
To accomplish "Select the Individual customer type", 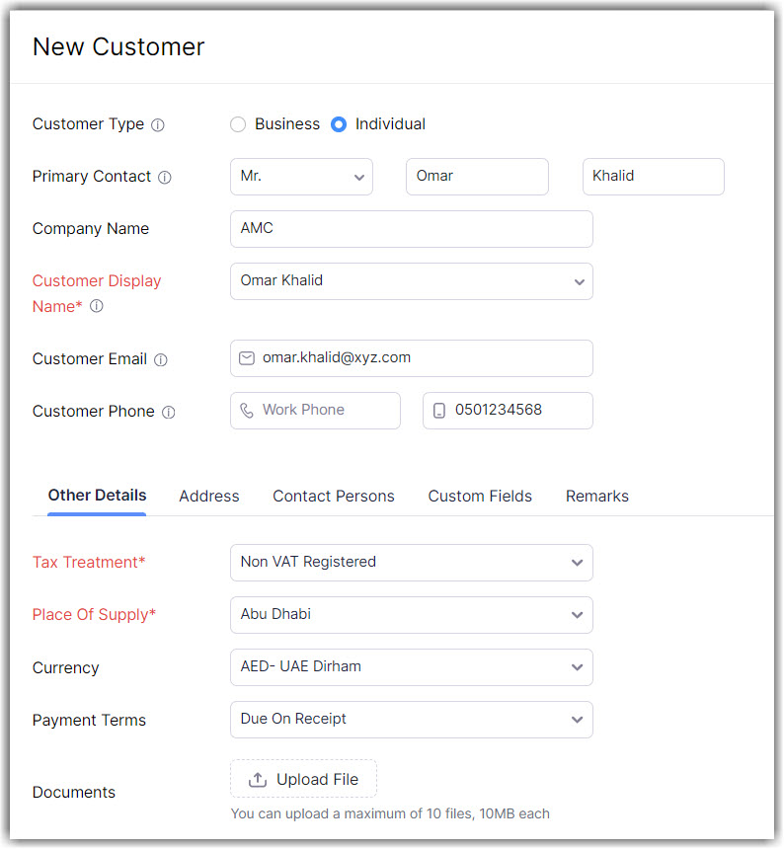I will pyautogui.click(x=339, y=124).
